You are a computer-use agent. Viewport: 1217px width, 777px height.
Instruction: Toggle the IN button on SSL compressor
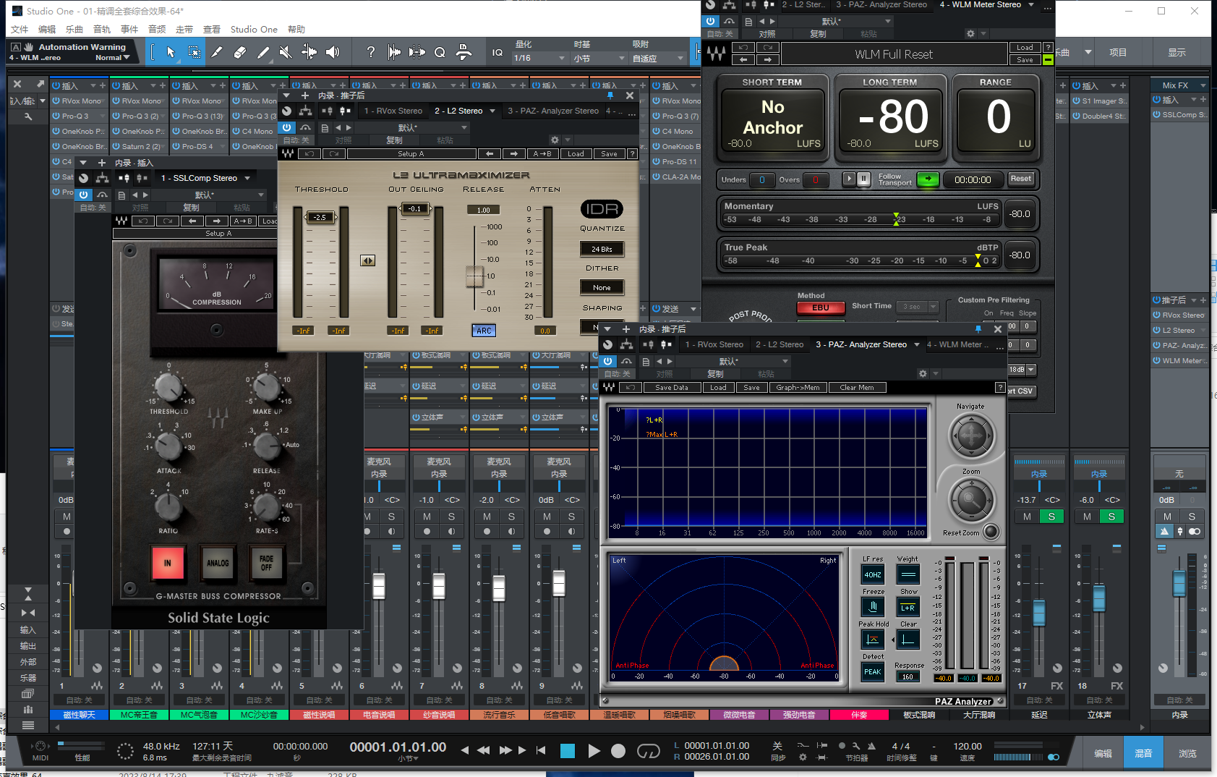click(x=168, y=563)
